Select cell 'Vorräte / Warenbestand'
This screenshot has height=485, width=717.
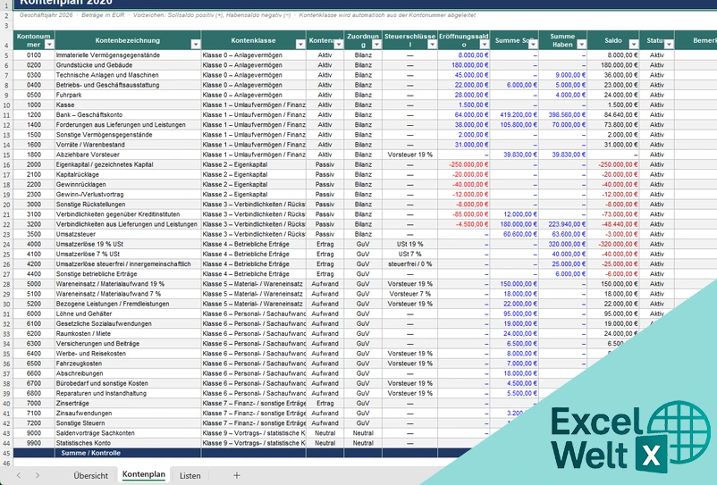pyautogui.click(x=128, y=145)
